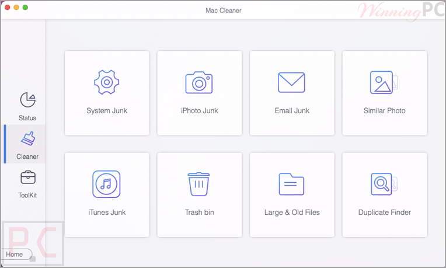Screen dimensions: 446x268
Task: Click the Trash bin label
Action: [199, 212]
